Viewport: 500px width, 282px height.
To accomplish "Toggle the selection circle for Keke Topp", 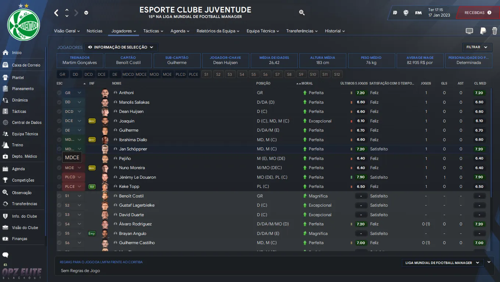I will (x=59, y=187).
